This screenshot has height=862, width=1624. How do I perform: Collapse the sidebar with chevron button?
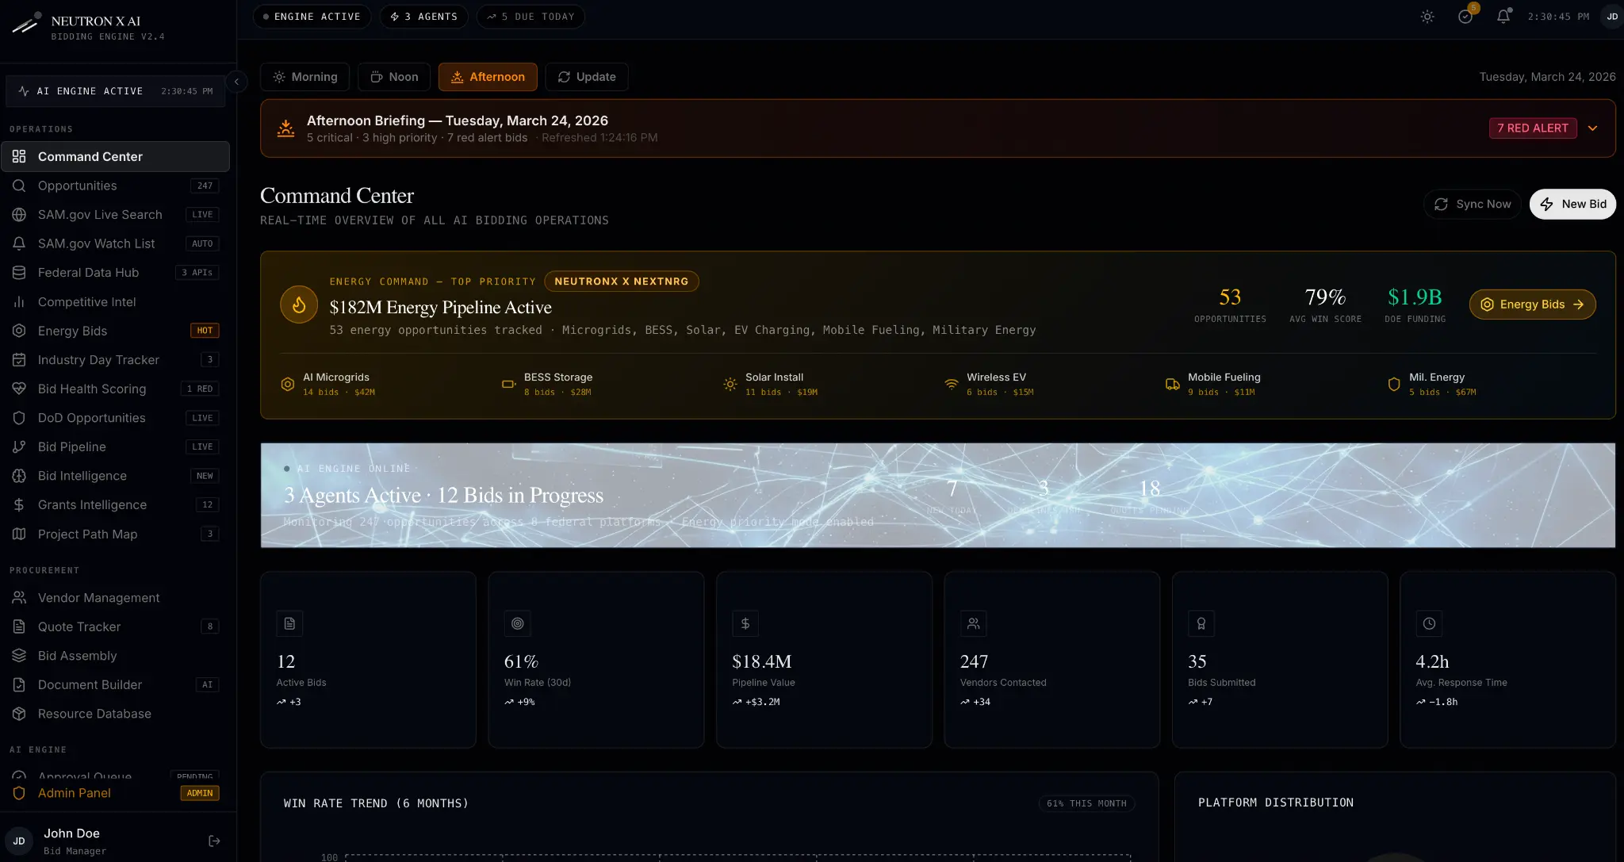pyautogui.click(x=236, y=82)
